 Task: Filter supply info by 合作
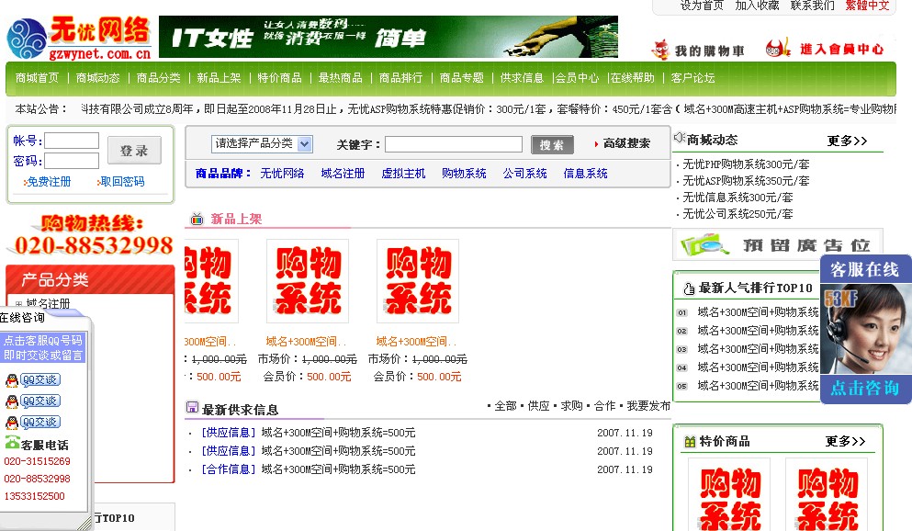[605, 406]
